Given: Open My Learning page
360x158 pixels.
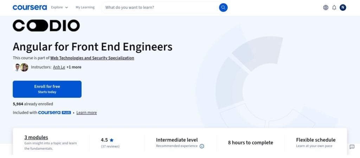Looking at the screenshot, I should [x=85, y=7].
